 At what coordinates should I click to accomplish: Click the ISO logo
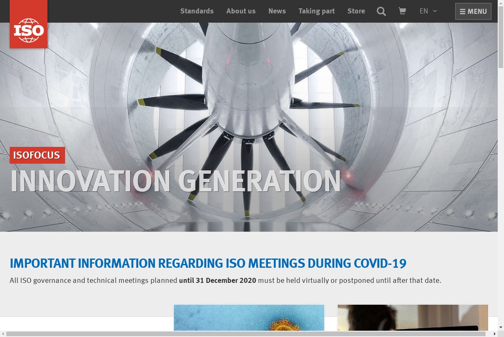[29, 24]
